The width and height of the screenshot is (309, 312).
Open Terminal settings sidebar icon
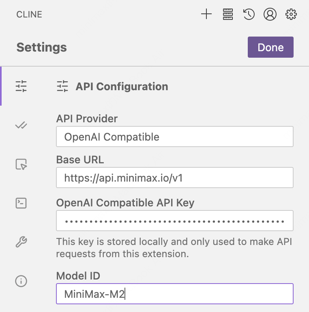[x=21, y=203]
